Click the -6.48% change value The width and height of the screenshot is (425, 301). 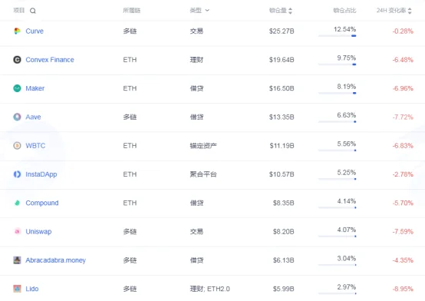(403, 60)
